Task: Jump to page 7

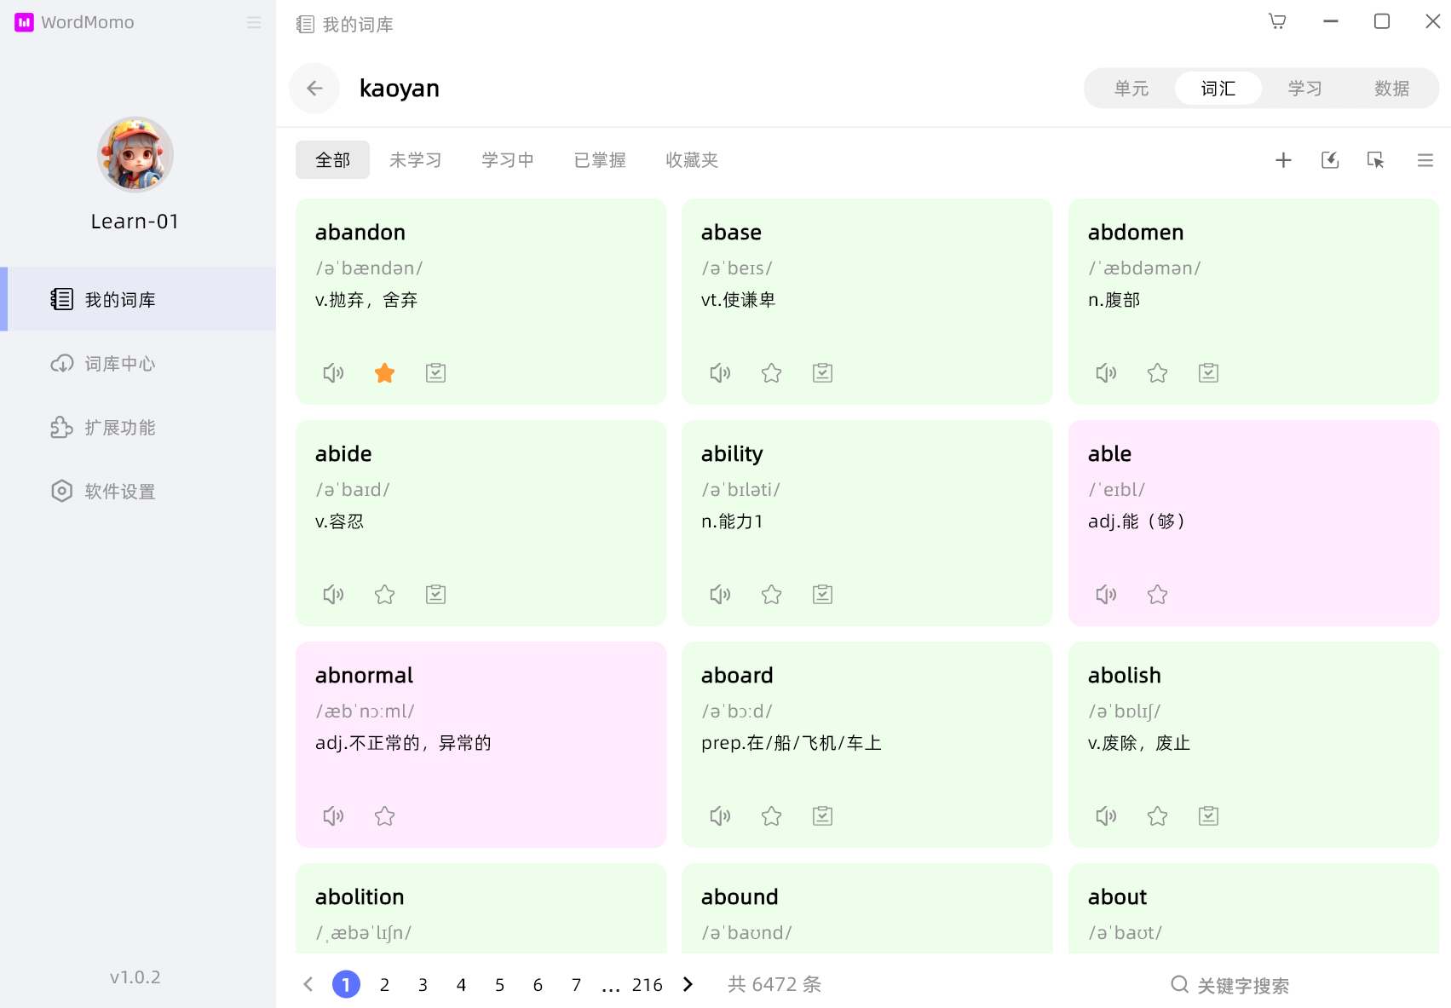Action: (576, 985)
